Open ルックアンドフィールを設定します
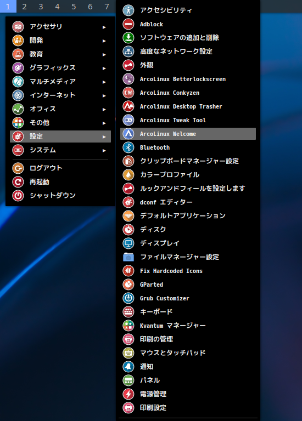This screenshot has width=302, height=421. 188,189
